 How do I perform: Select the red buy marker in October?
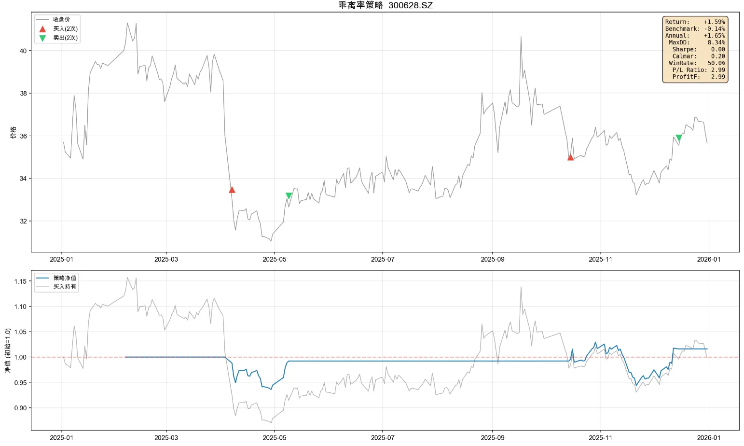click(570, 157)
